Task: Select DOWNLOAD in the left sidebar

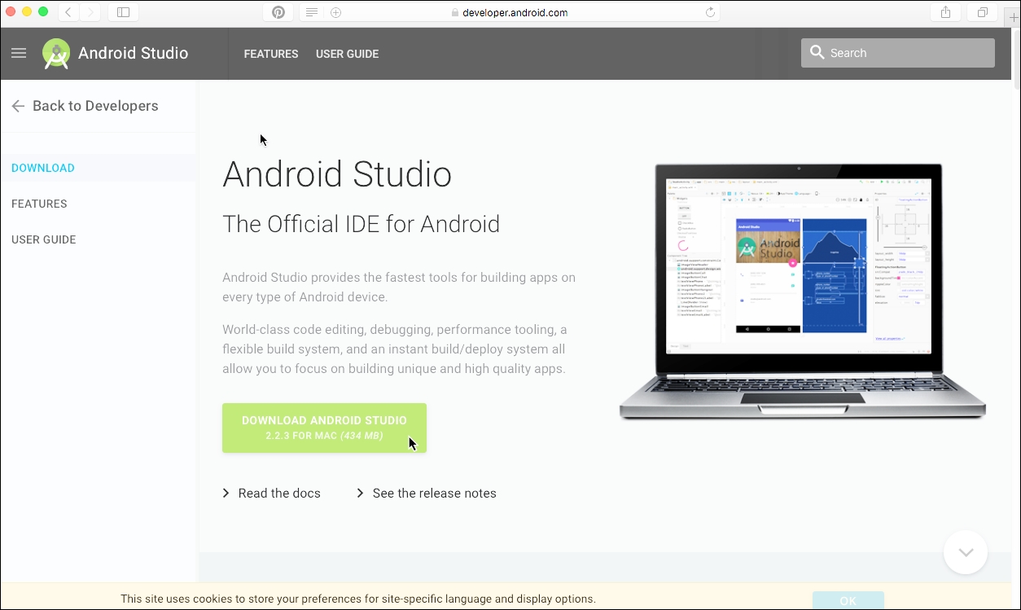Action: (x=43, y=168)
